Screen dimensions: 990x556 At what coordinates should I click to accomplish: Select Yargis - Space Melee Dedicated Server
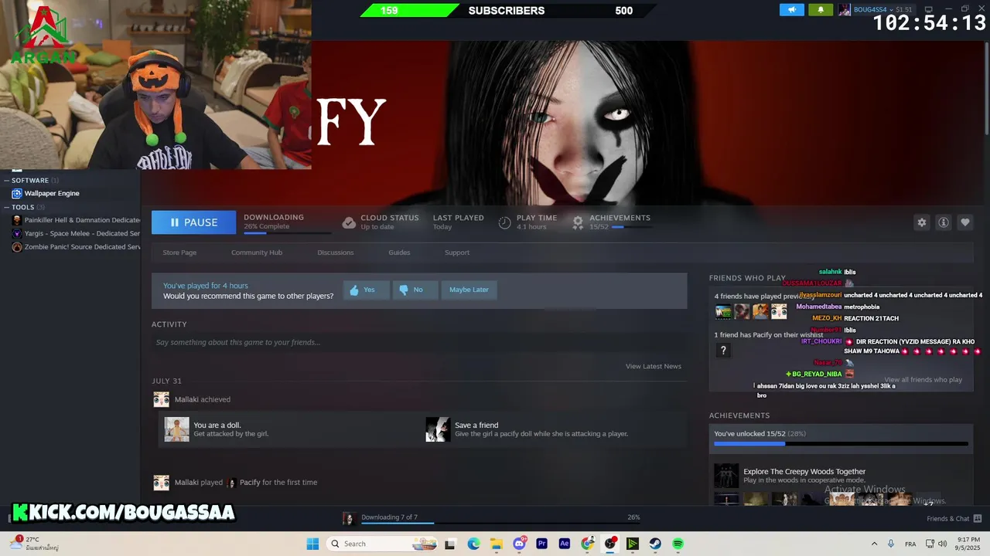pyautogui.click(x=76, y=233)
